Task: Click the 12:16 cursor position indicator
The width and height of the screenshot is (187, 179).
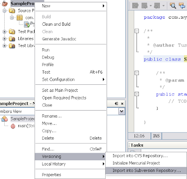Action: pos(139,136)
